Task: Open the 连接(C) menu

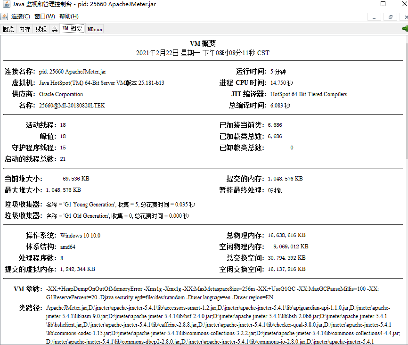Action: [x=21, y=16]
